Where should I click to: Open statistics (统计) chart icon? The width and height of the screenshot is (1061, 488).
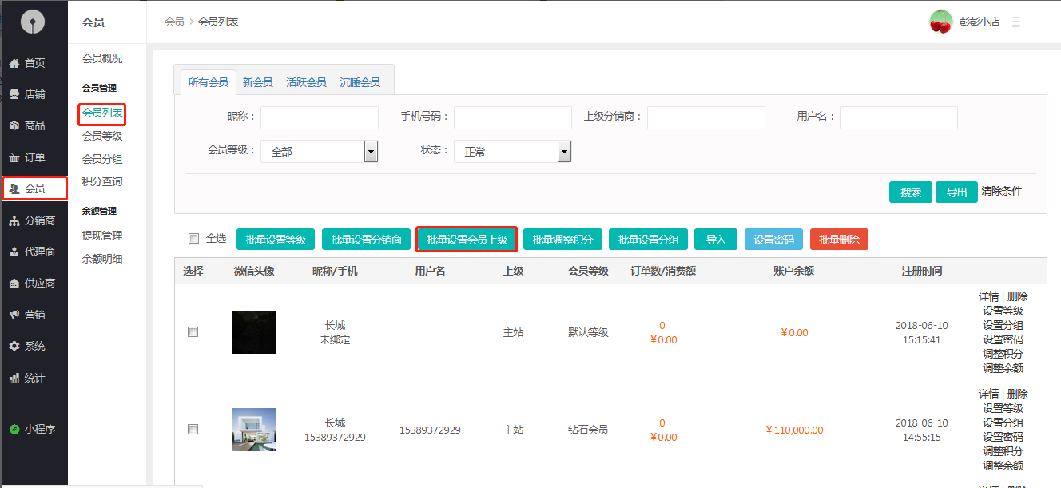pos(14,378)
